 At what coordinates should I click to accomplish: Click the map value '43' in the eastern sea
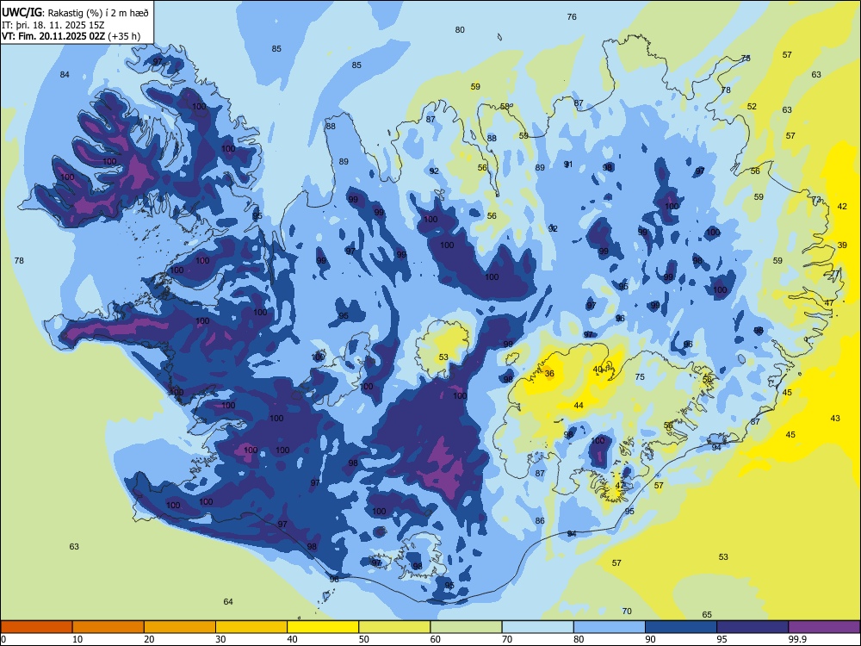click(x=834, y=418)
